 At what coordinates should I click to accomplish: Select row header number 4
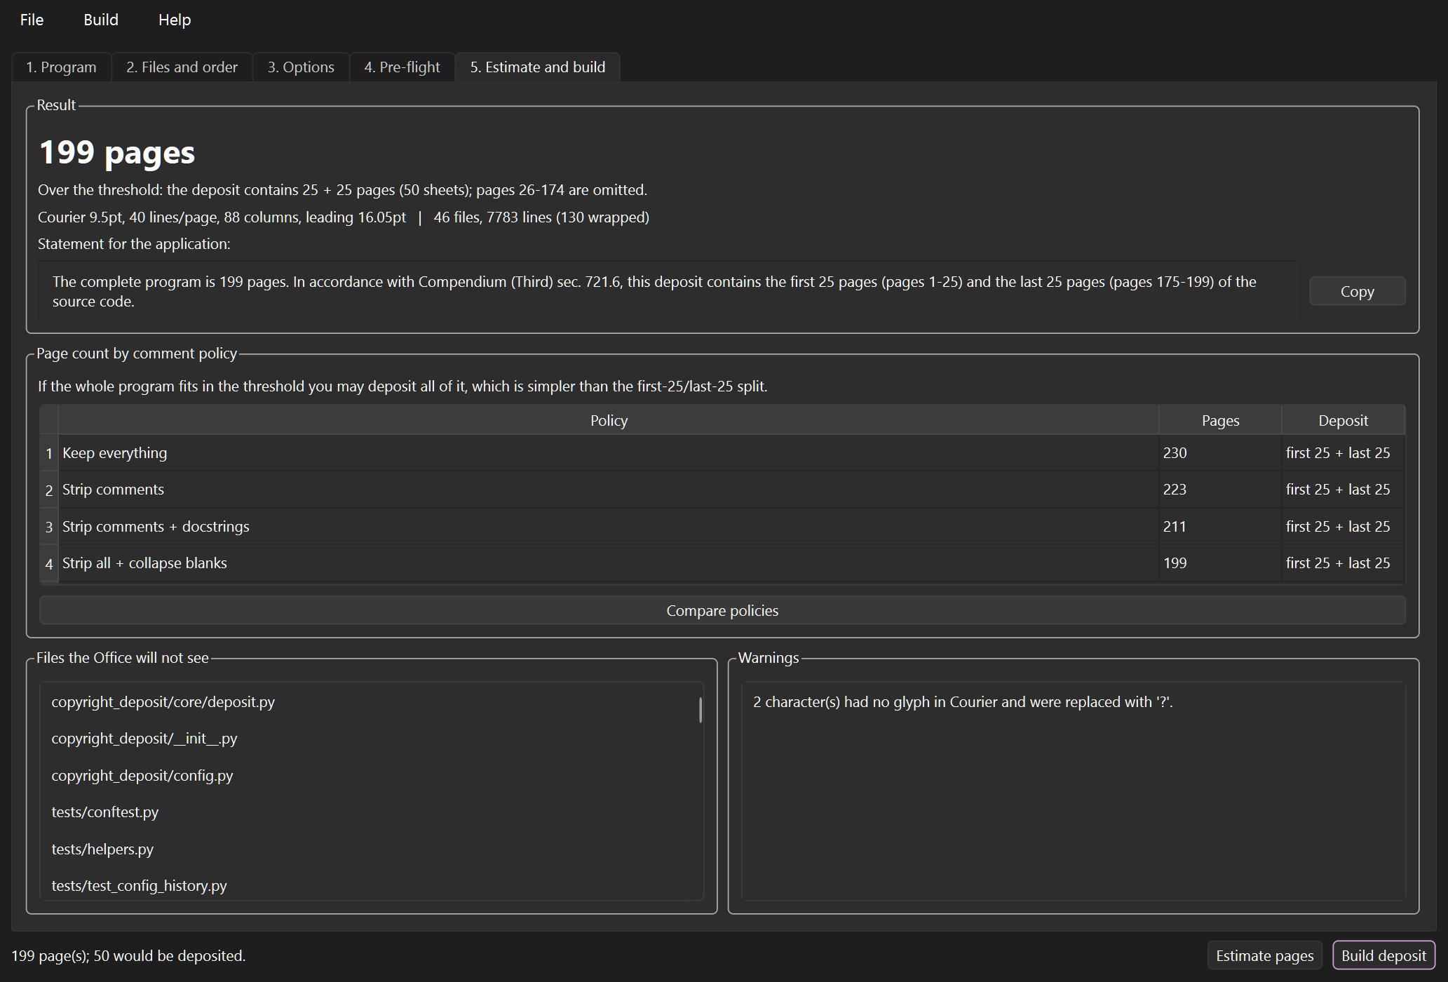[x=49, y=564]
